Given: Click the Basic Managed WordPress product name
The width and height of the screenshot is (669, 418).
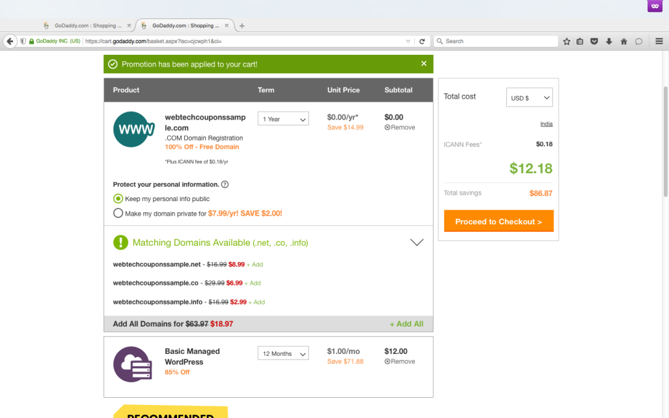Looking at the screenshot, I should click(x=193, y=357).
